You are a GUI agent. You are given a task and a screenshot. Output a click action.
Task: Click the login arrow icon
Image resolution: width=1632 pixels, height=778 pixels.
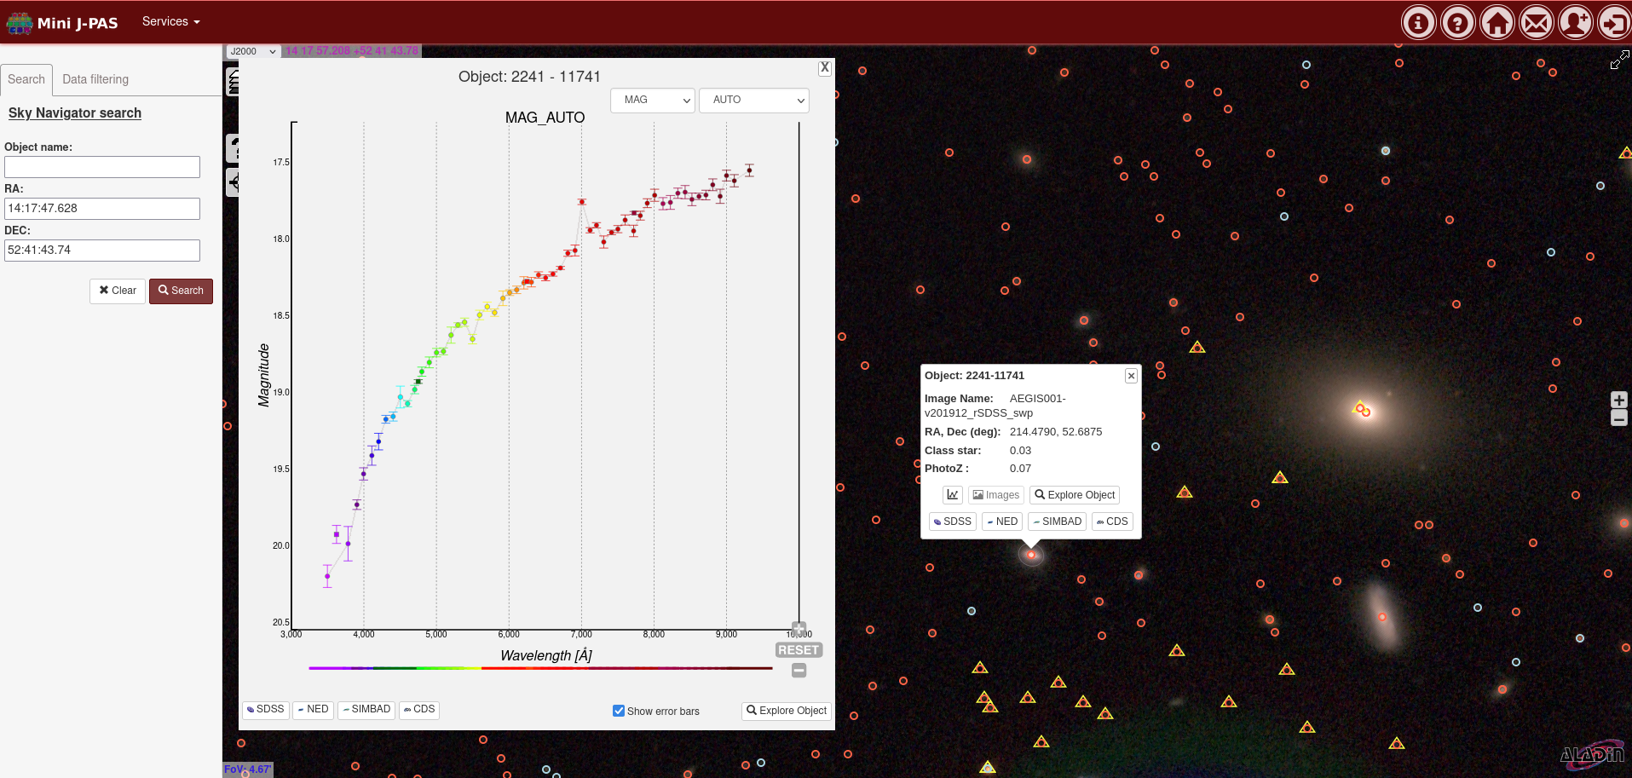coord(1613,23)
